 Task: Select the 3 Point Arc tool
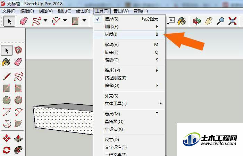7,124
